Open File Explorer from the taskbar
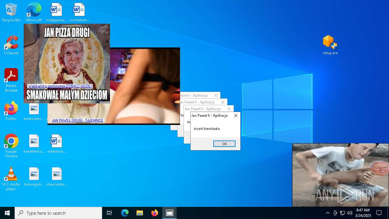 pos(140,213)
